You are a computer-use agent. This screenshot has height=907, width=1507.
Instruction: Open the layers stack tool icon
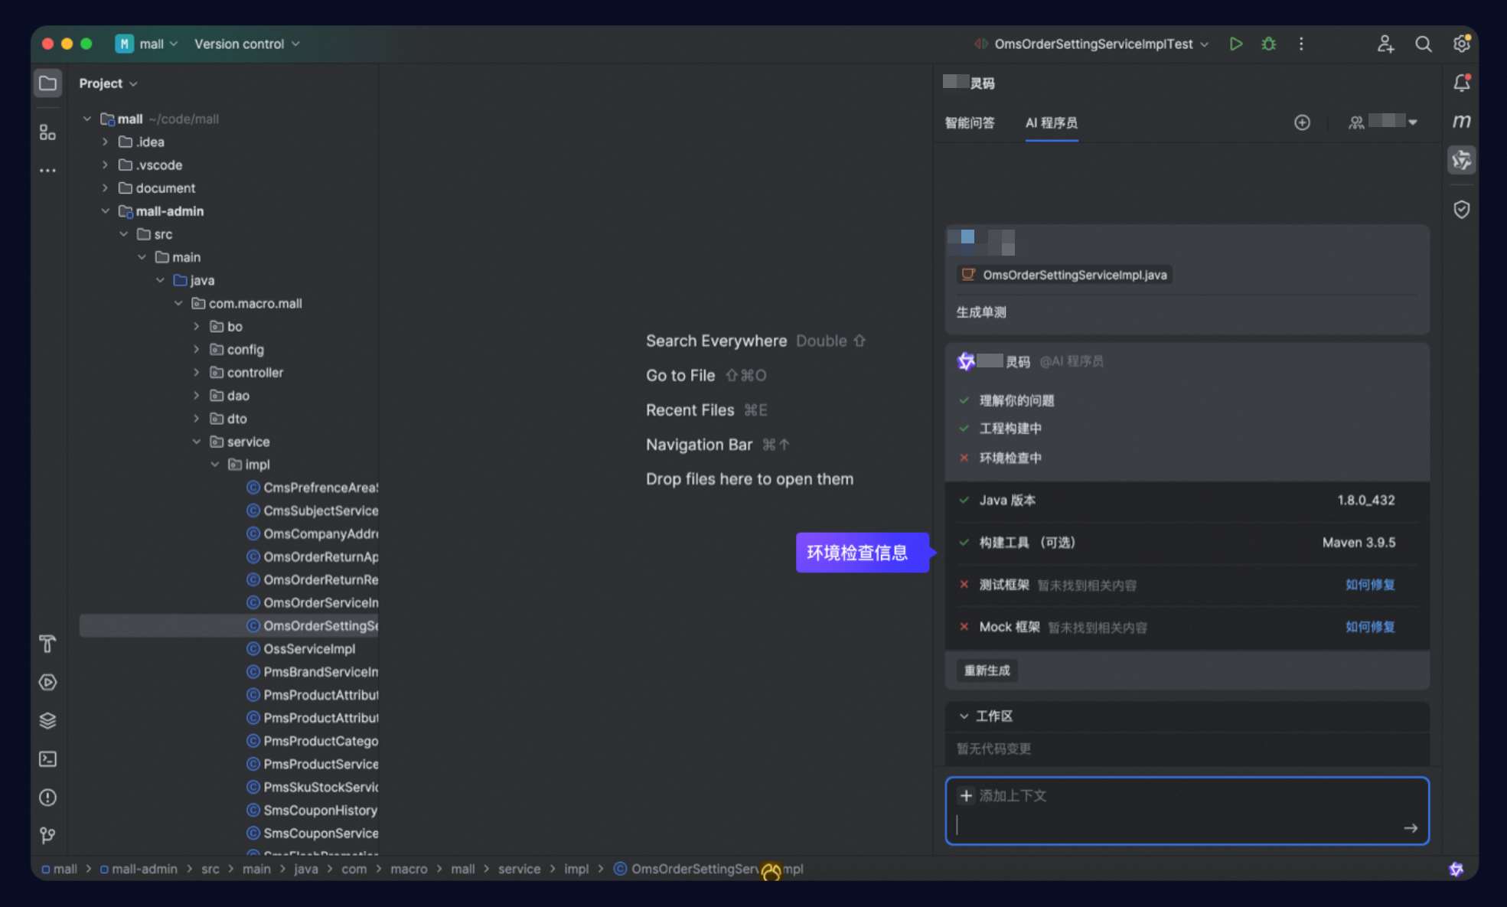pos(47,720)
